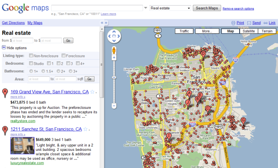This screenshot has width=278, height=168.
Task: Zoom out with the minus button
Action: click(114, 106)
